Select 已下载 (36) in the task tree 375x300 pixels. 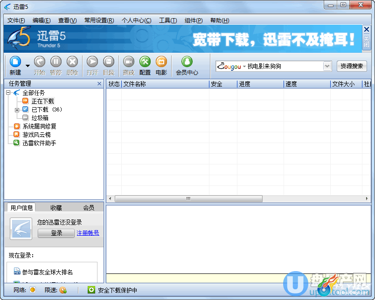(x=47, y=109)
